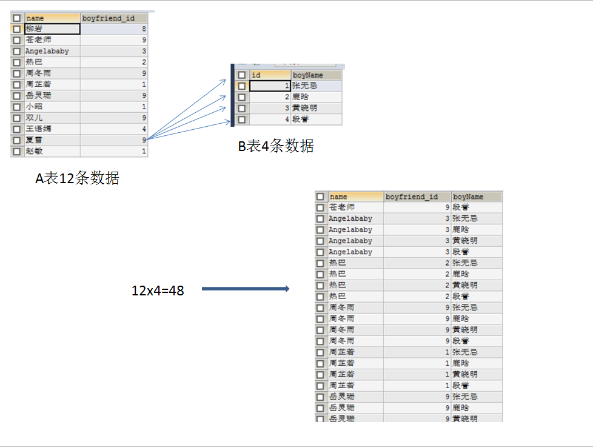
Task: Tick the checkbox for the 柳岩 row
Action: click(x=16, y=29)
